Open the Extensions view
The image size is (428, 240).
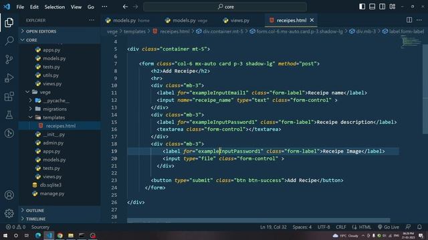coord(9,96)
